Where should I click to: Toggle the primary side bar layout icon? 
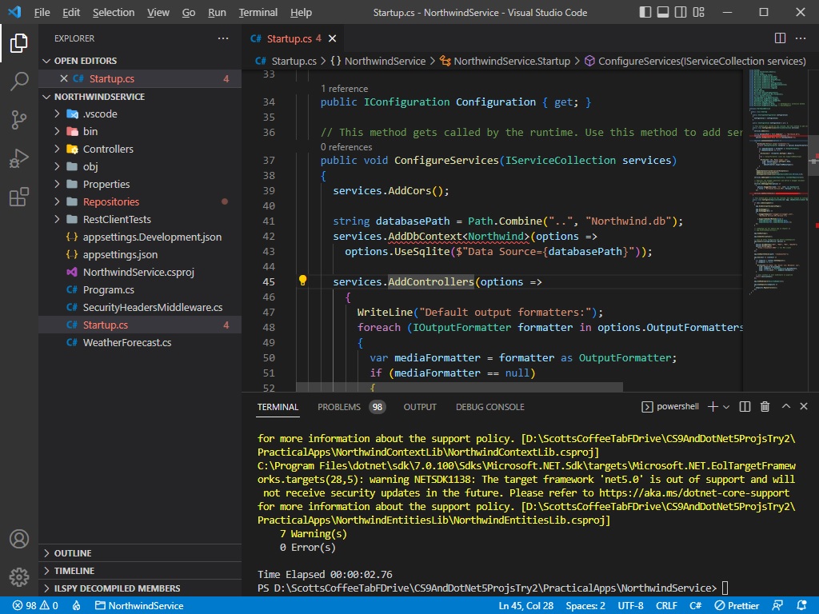click(645, 12)
